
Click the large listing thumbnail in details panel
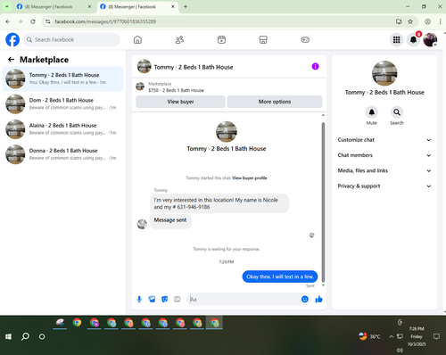click(x=384, y=73)
